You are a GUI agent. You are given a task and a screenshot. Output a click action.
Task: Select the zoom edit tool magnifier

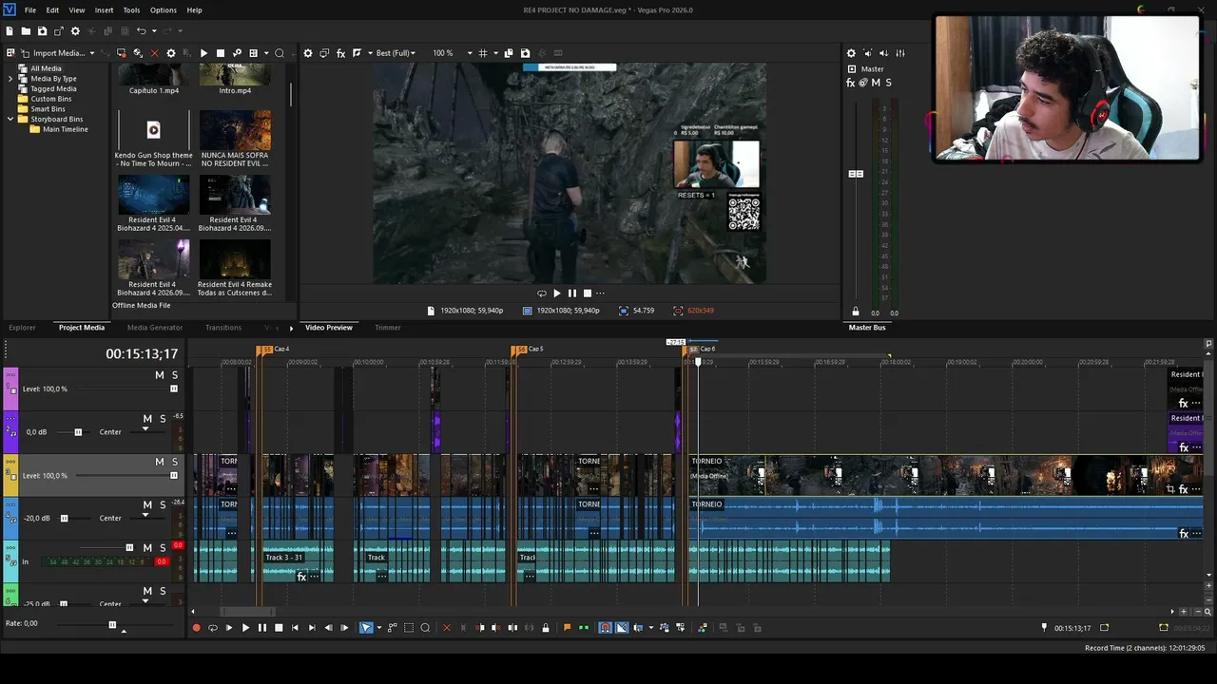tap(425, 628)
